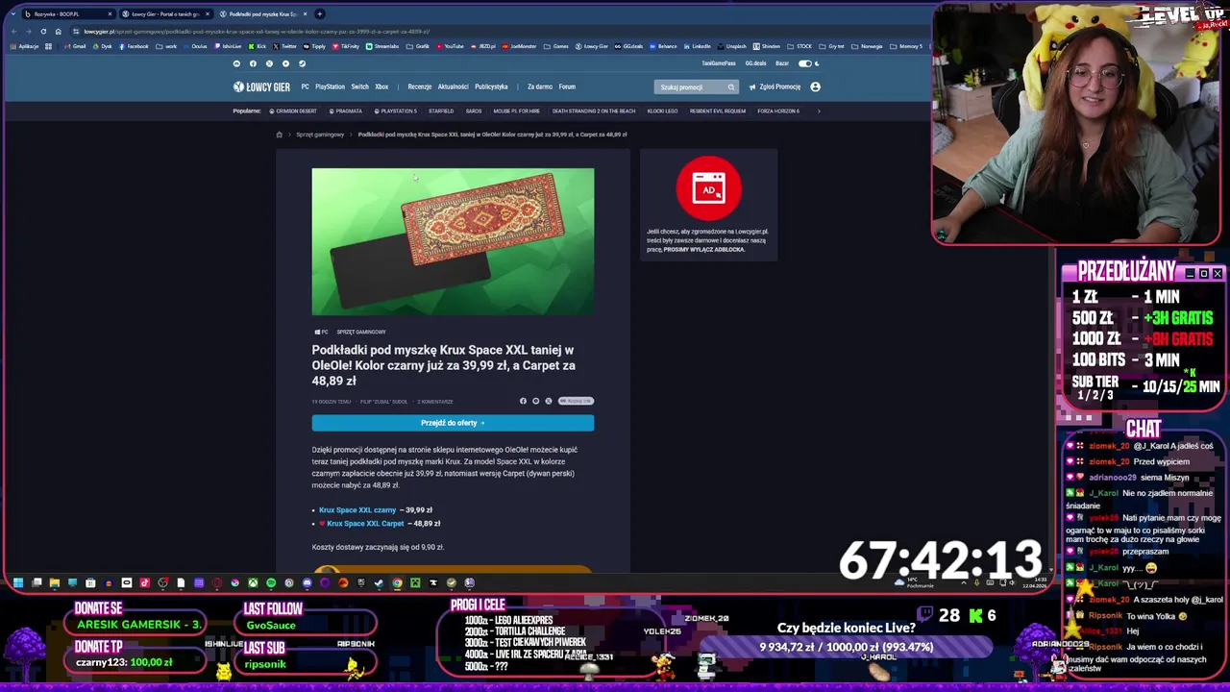1230x692 pixels.
Task: Open the YouTube bookmark
Action: [x=450, y=46]
